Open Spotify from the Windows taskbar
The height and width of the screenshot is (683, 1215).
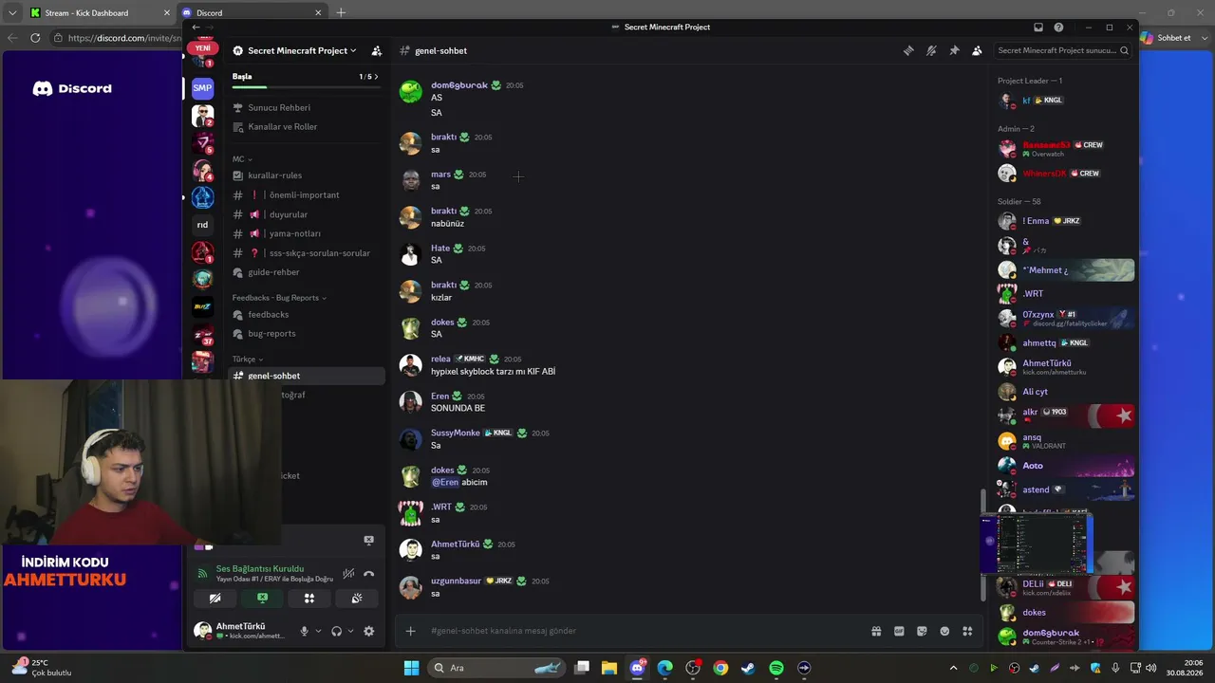(x=776, y=668)
